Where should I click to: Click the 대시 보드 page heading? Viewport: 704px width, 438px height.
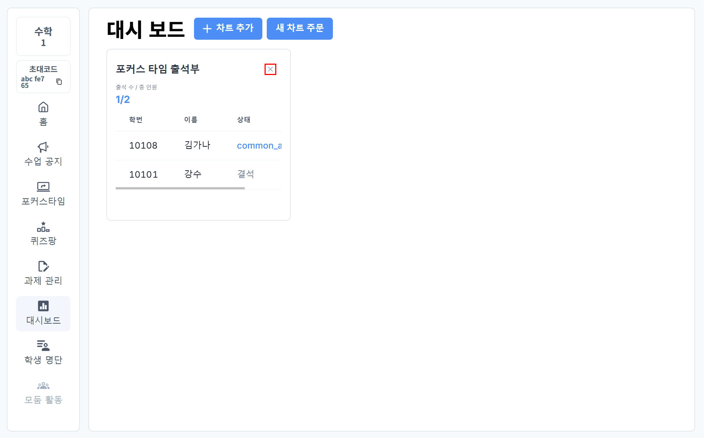coord(146,29)
